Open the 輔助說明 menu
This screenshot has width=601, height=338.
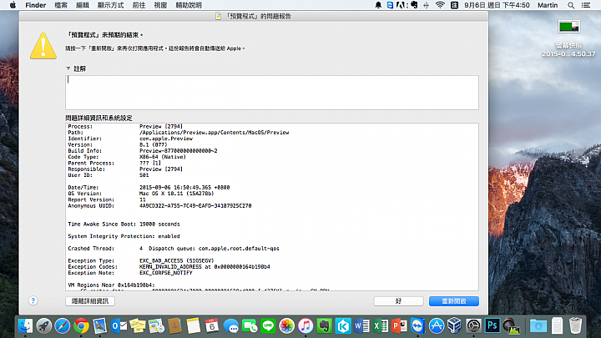click(x=189, y=5)
